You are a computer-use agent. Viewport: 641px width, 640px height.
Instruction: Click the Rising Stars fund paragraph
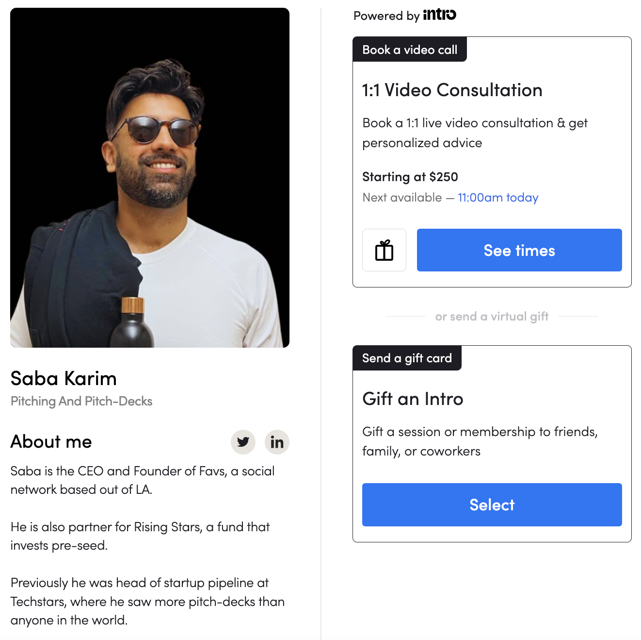140,536
